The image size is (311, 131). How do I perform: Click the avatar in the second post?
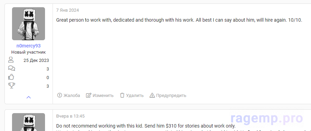tap(29, 122)
